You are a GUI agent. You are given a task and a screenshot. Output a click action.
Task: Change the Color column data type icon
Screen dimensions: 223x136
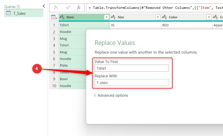(x=164, y=17)
